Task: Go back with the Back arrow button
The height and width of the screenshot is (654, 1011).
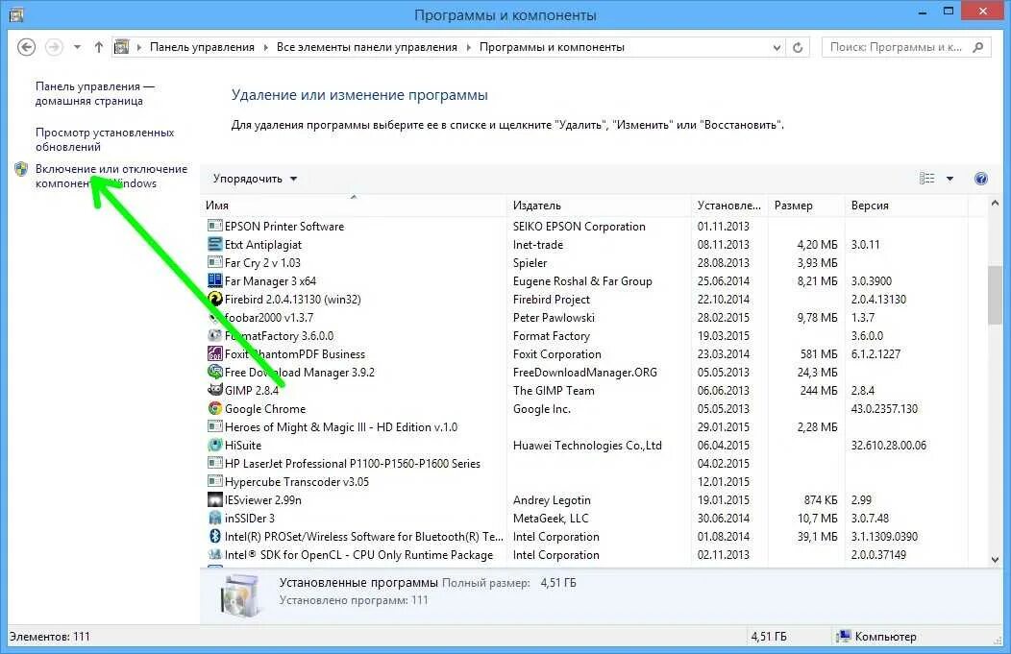Action: [27, 47]
